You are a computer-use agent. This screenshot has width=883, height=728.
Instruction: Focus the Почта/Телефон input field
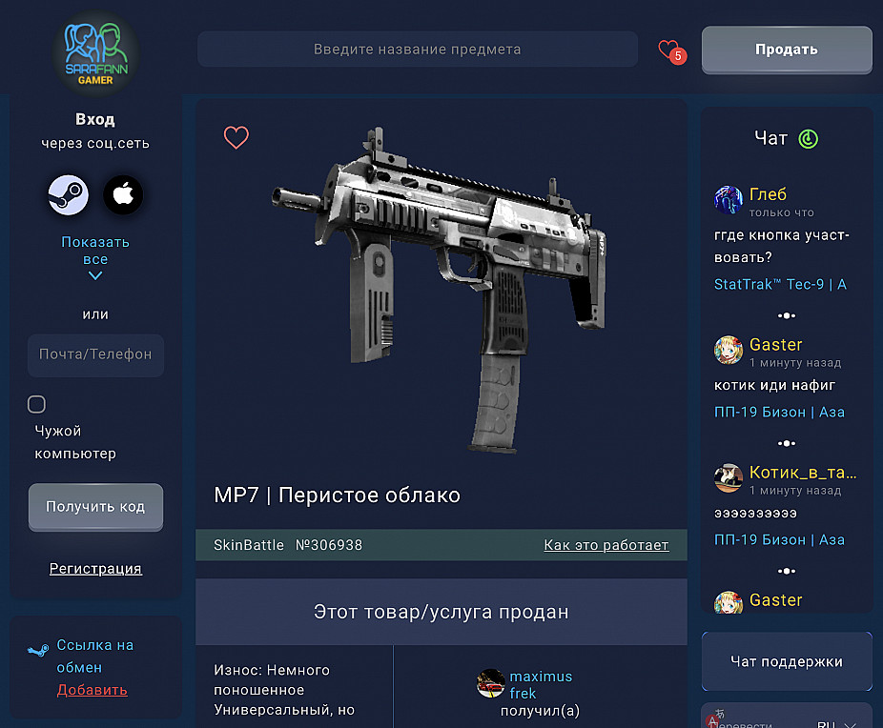[x=95, y=355]
